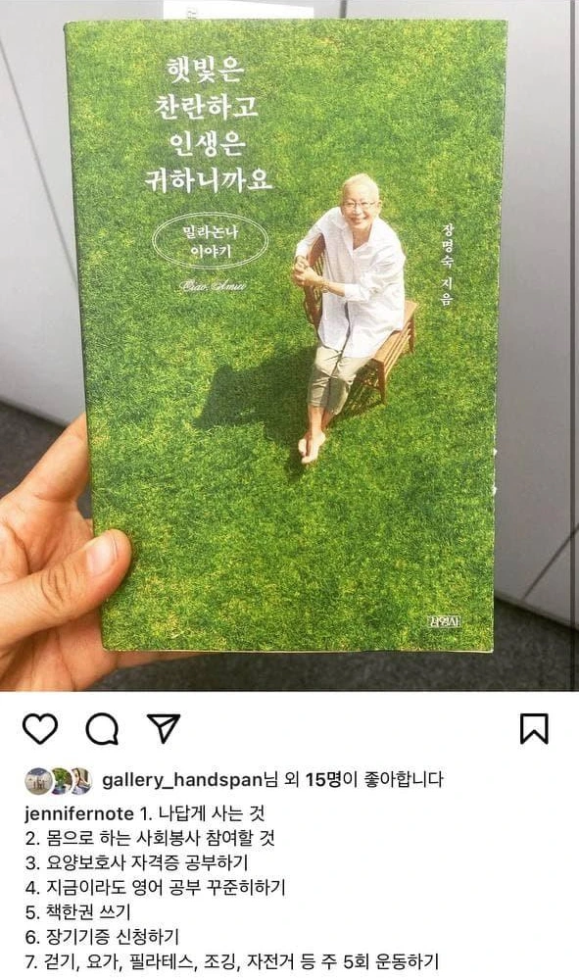Visit the gallery_handspan profile link

(x=181, y=780)
